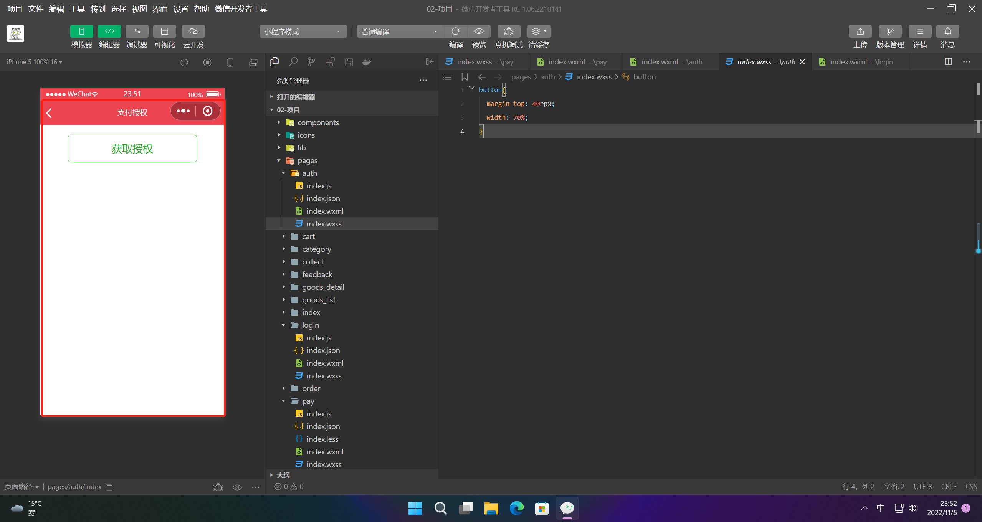Viewport: 982px width, 522px height.
Task: Click the 获取授权 button on screen
Action: click(132, 148)
